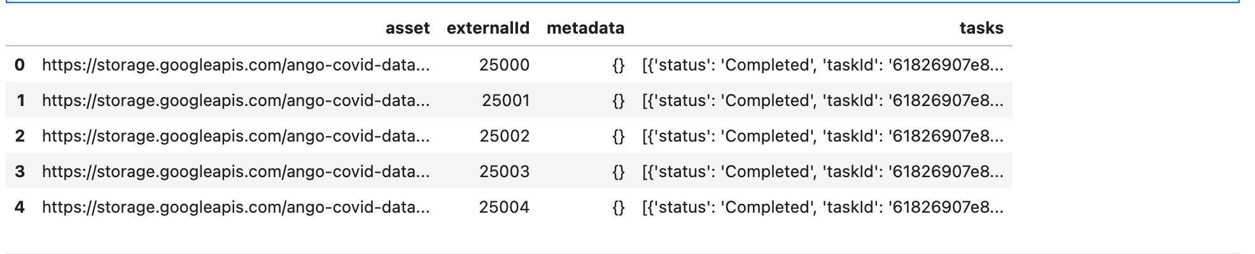Image resolution: width=1255 pixels, height=254 pixels.
Task: Click the tasks cell in row 0
Action: coord(823,65)
